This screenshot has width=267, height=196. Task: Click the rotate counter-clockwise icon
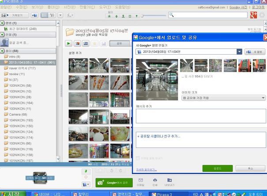pos(112,170)
